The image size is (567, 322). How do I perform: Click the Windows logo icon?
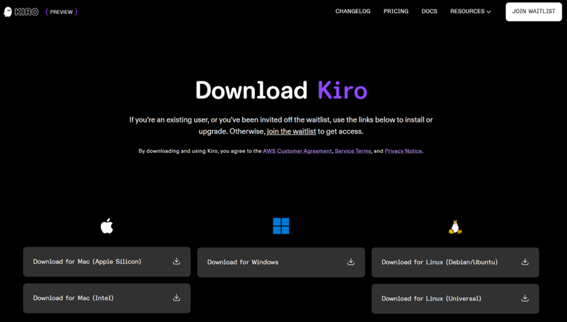[x=281, y=226]
